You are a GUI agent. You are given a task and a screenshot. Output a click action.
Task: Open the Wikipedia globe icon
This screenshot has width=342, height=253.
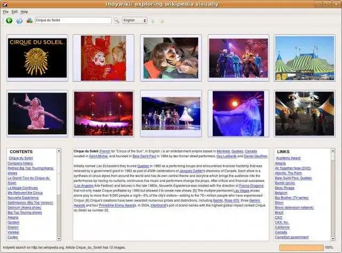pos(19,21)
